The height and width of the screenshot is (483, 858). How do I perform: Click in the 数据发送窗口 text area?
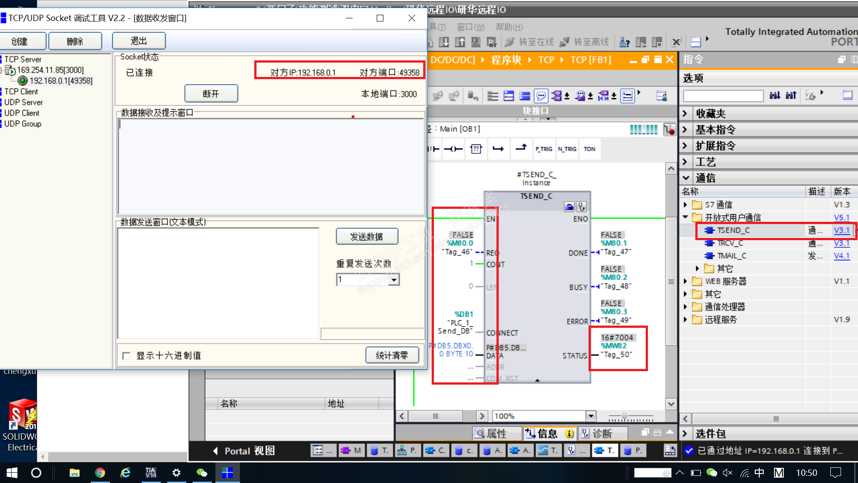coord(218,283)
